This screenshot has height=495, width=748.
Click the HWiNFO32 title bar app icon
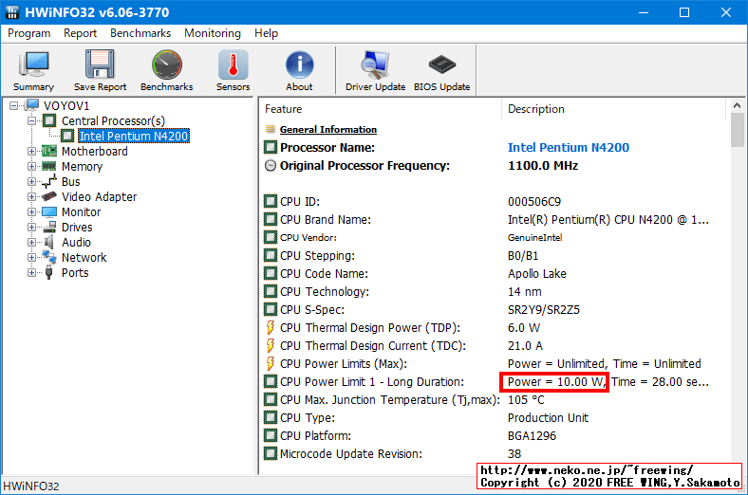(12, 12)
